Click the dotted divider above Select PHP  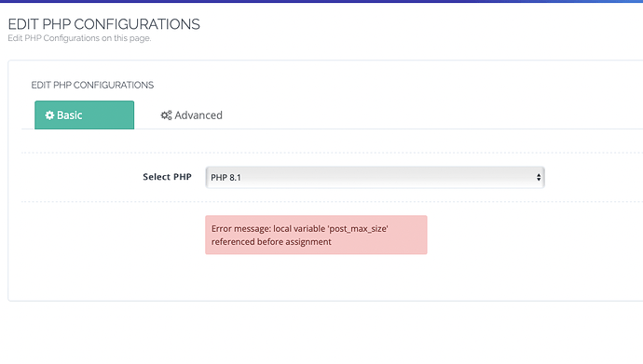pos(332,153)
